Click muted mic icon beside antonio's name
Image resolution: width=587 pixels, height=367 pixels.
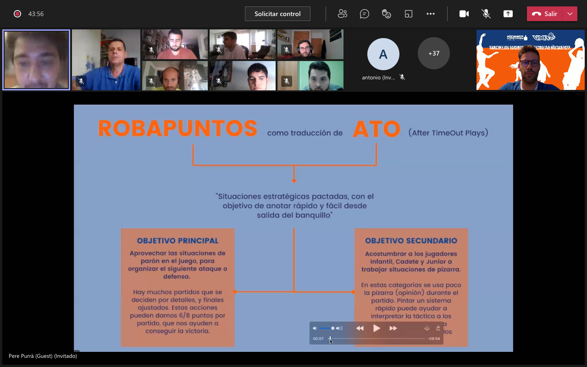402,78
